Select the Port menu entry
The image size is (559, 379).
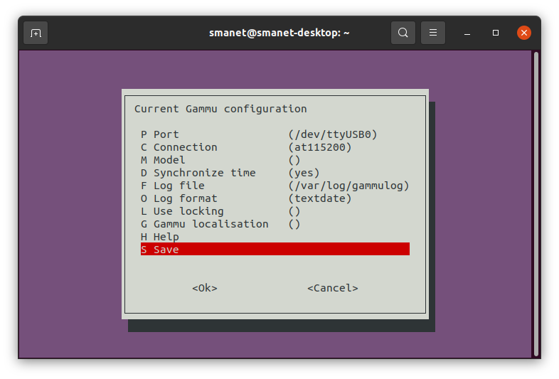pyautogui.click(x=275, y=134)
